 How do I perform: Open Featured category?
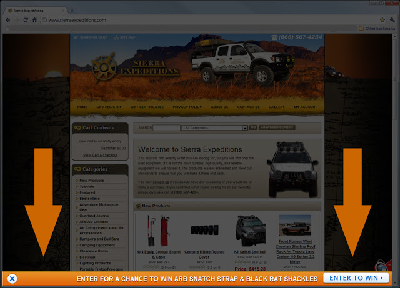(x=87, y=192)
